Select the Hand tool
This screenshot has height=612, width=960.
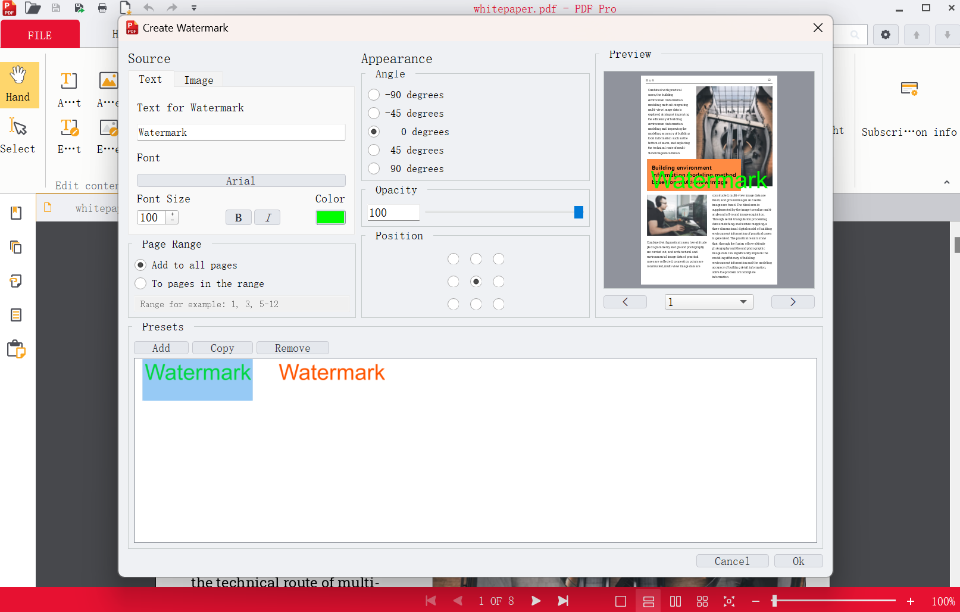[x=18, y=85]
